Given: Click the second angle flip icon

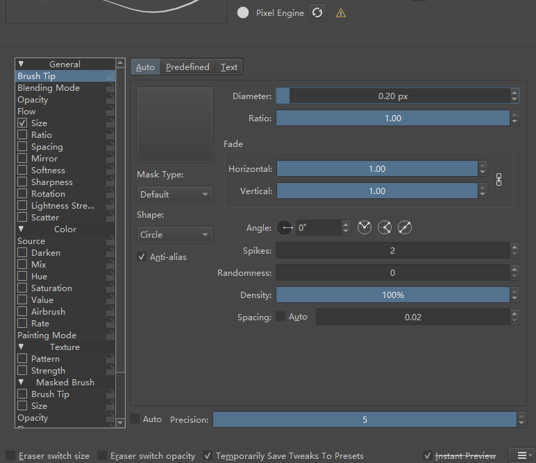Looking at the screenshot, I should (x=385, y=227).
